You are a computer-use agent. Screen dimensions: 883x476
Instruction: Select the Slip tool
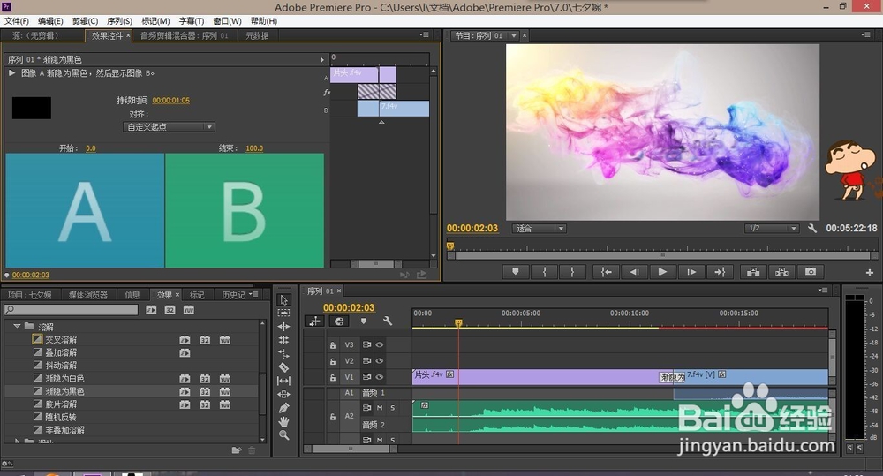[283, 381]
